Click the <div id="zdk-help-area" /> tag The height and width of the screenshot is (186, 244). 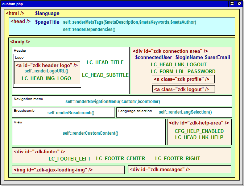[199, 123]
